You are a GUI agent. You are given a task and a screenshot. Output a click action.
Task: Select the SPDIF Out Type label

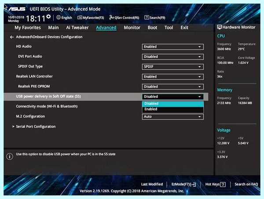click(30, 67)
